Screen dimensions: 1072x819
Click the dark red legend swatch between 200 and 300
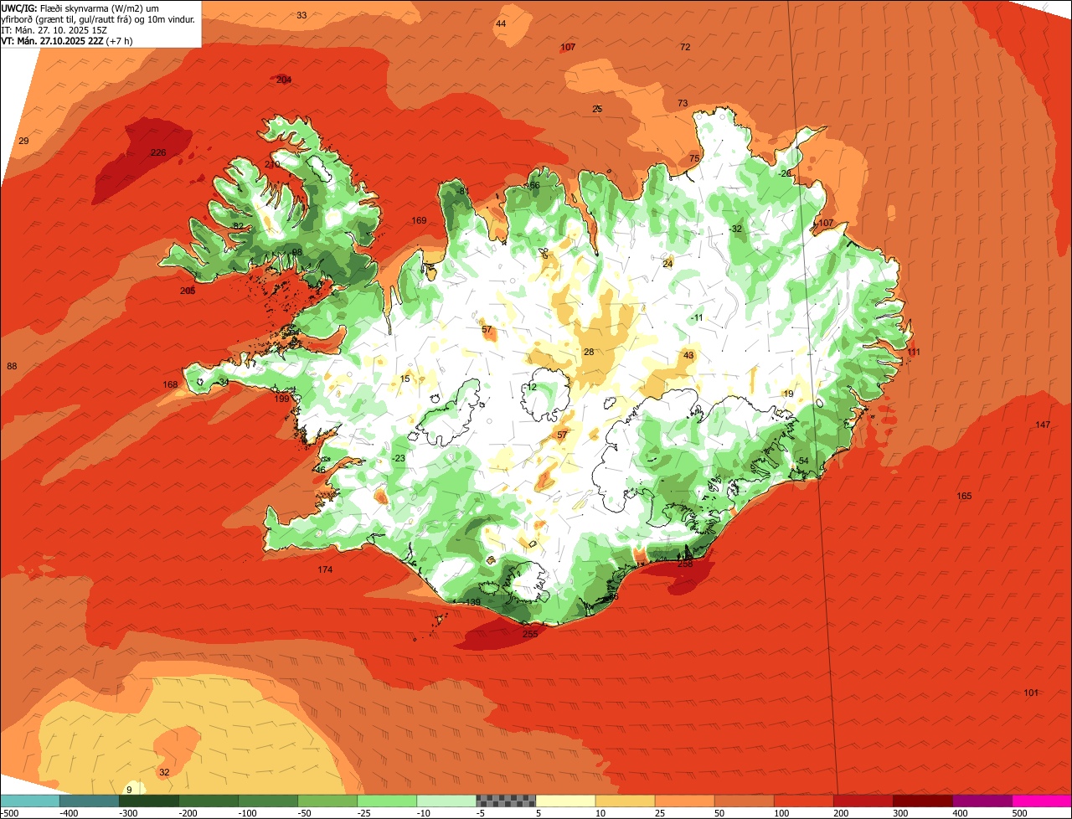(863, 800)
